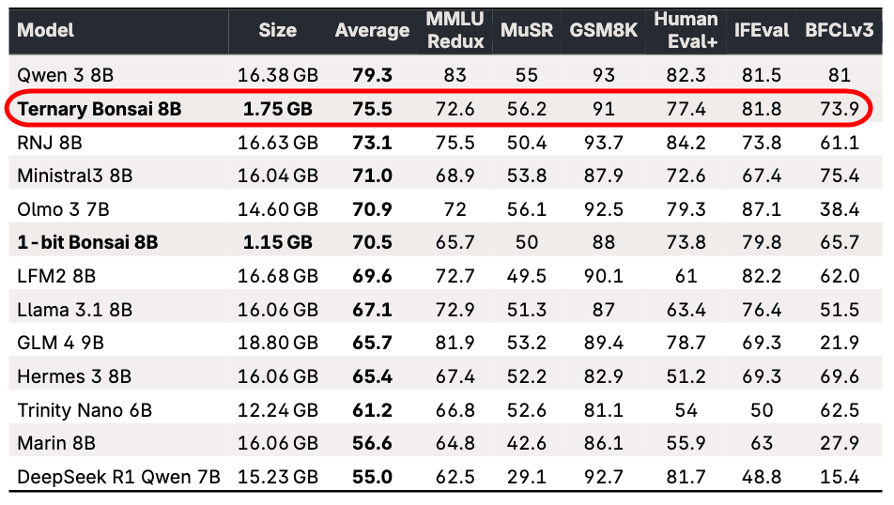Select the MMLU Redux column header
This screenshot has height=505, width=894.
tap(455, 30)
